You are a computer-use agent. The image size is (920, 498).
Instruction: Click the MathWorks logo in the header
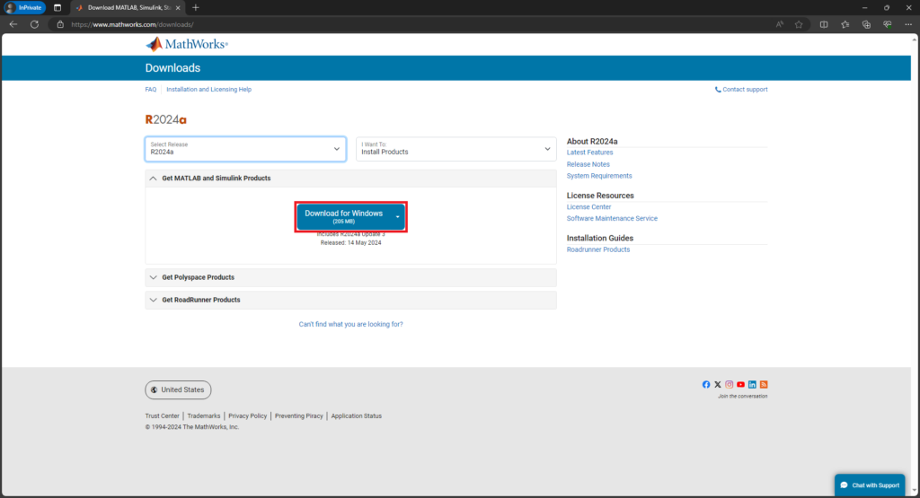(187, 44)
